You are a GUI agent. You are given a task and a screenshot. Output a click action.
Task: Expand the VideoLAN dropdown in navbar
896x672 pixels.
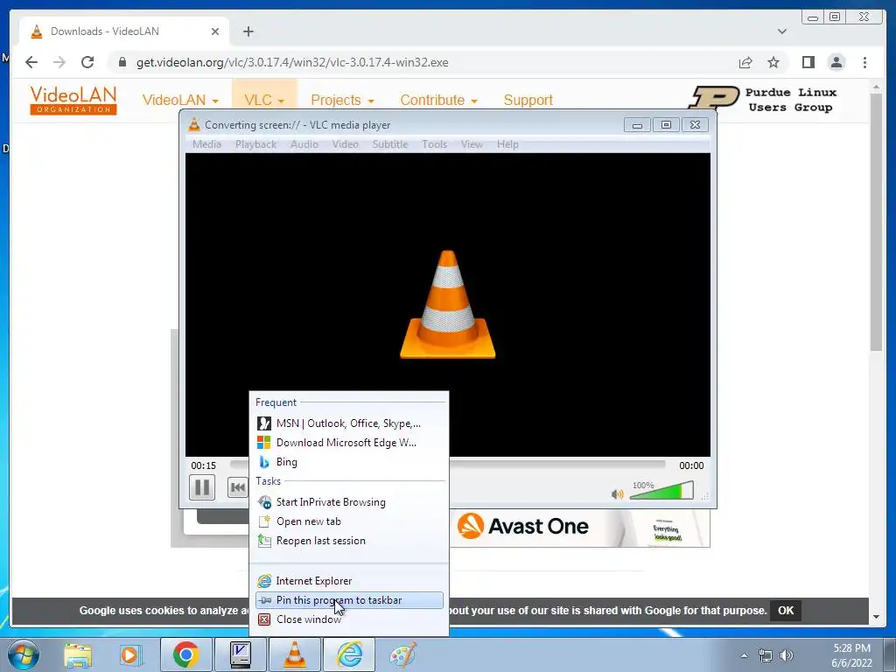[x=180, y=100]
